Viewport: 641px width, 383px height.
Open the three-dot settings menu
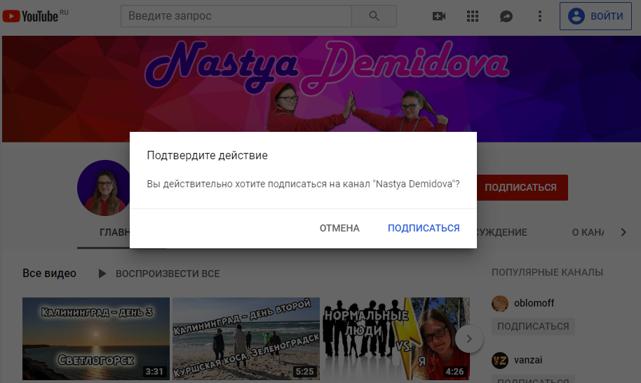point(539,16)
